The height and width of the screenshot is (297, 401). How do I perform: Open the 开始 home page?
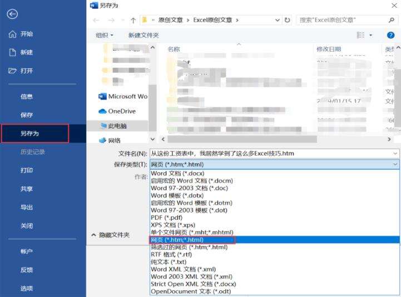(x=21, y=34)
